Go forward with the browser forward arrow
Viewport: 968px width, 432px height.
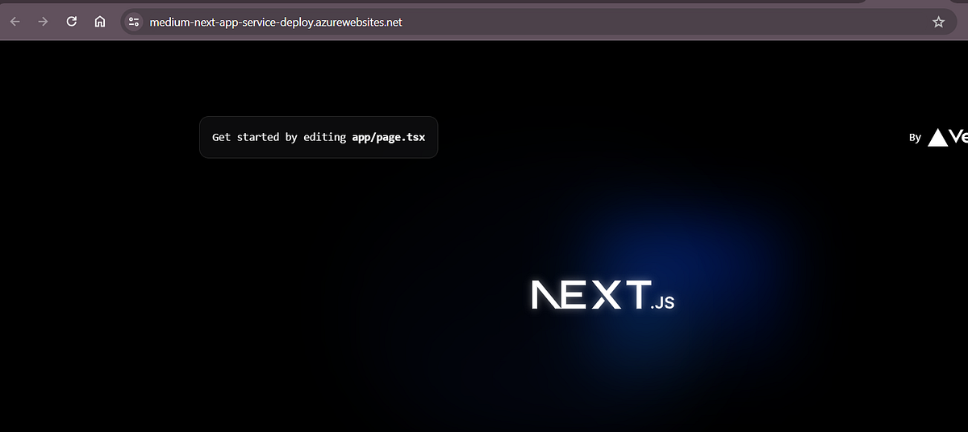43,22
